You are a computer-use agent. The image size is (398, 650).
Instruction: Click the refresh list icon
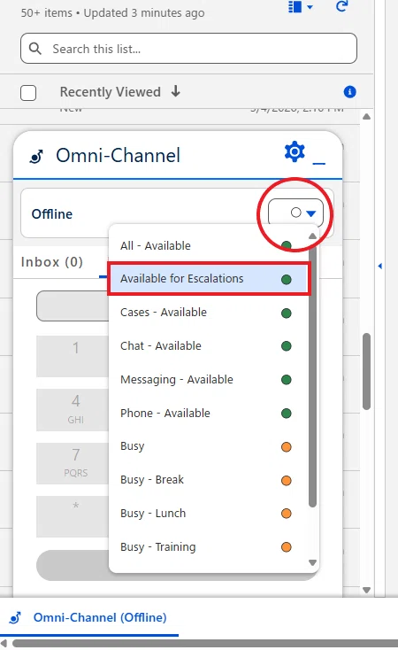point(341,6)
